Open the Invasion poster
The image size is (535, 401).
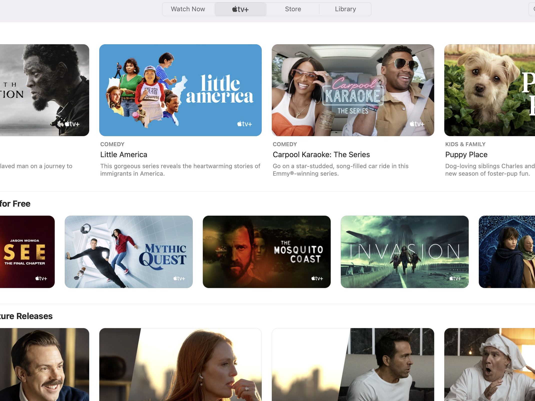405,252
